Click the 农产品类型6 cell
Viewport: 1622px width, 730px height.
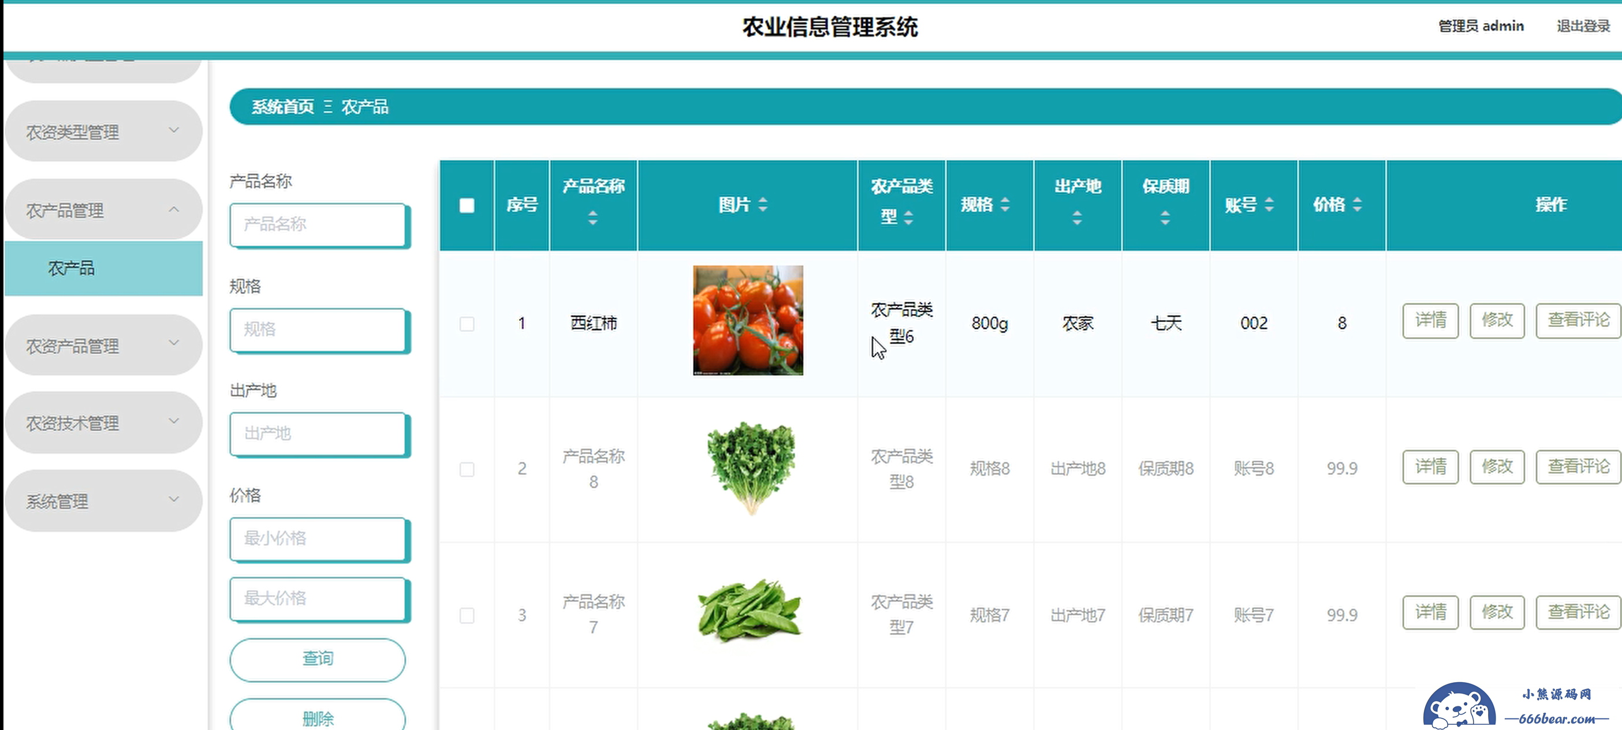point(901,323)
